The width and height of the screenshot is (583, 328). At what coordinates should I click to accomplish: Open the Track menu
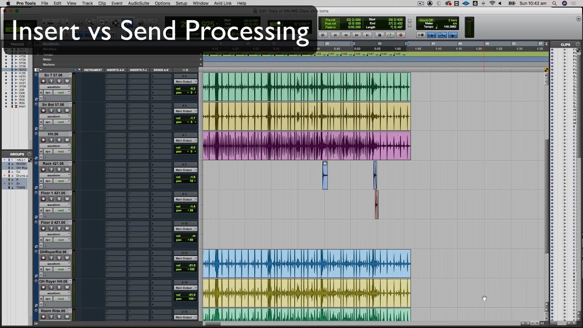click(87, 3)
